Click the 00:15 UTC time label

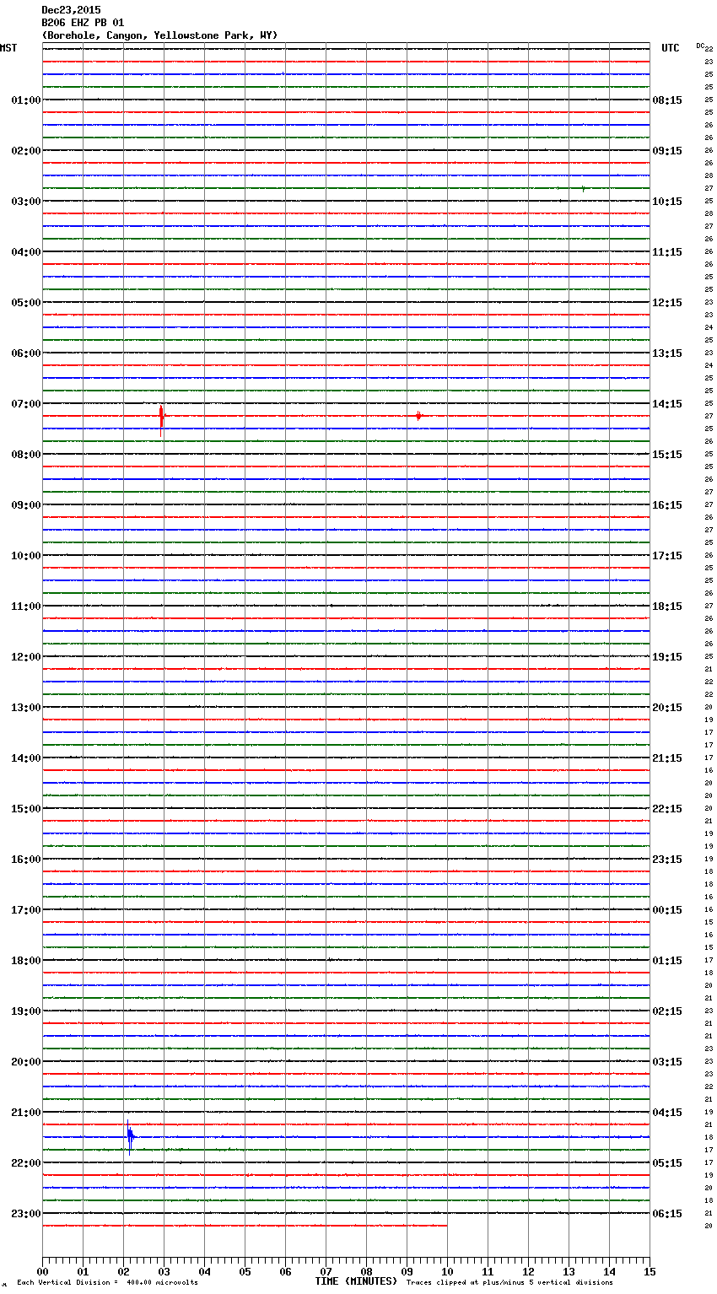667,910
